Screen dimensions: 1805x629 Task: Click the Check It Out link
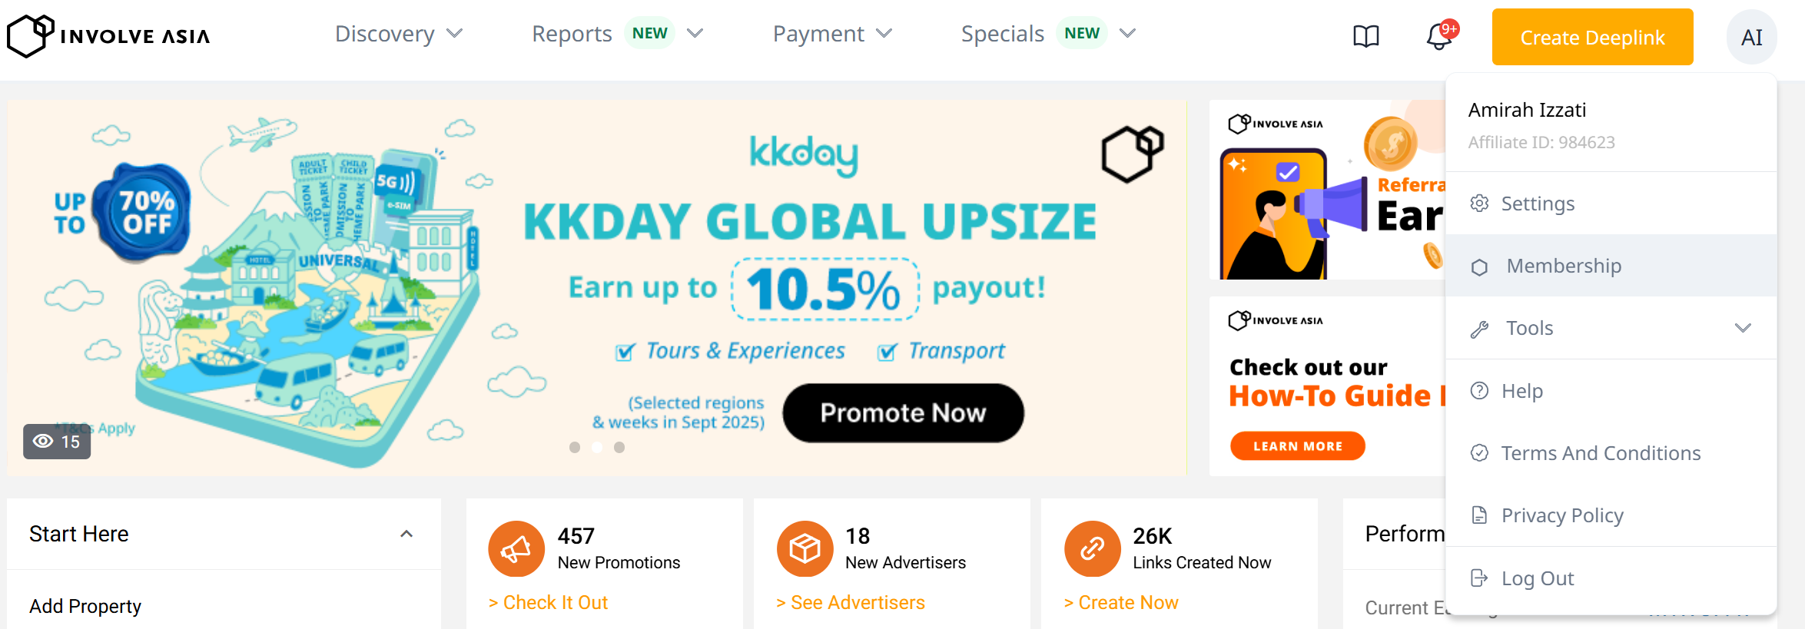click(x=548, y=603)
